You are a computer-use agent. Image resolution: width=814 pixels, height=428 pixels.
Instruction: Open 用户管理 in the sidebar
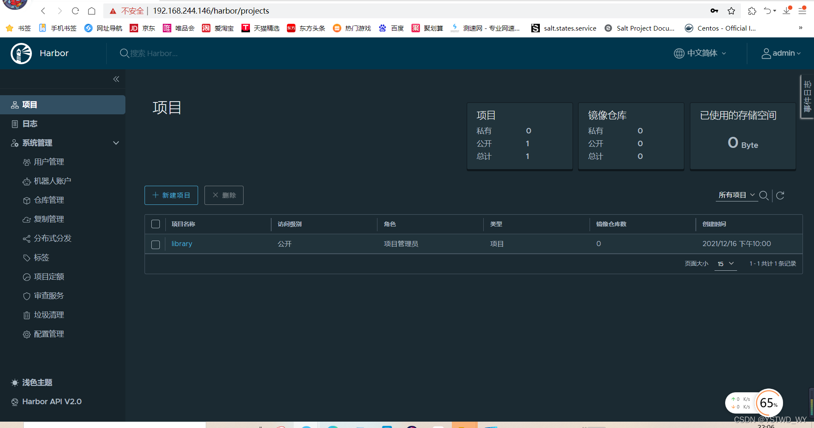[x=49, y=162]
